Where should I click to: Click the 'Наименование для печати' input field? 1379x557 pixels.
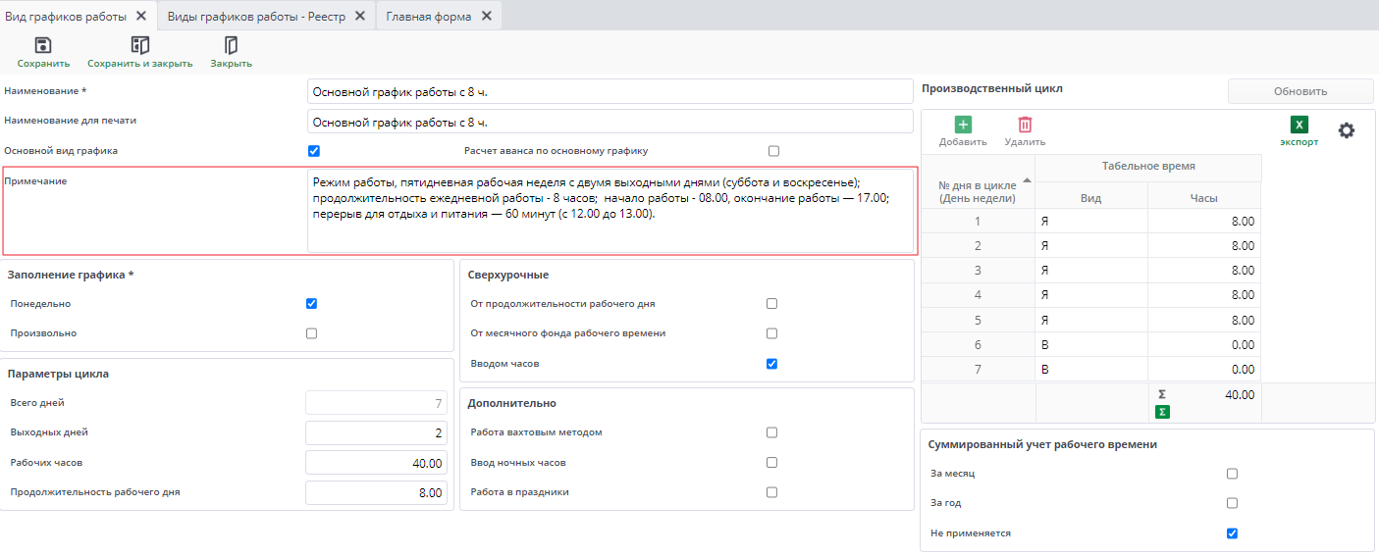[610, 122]
